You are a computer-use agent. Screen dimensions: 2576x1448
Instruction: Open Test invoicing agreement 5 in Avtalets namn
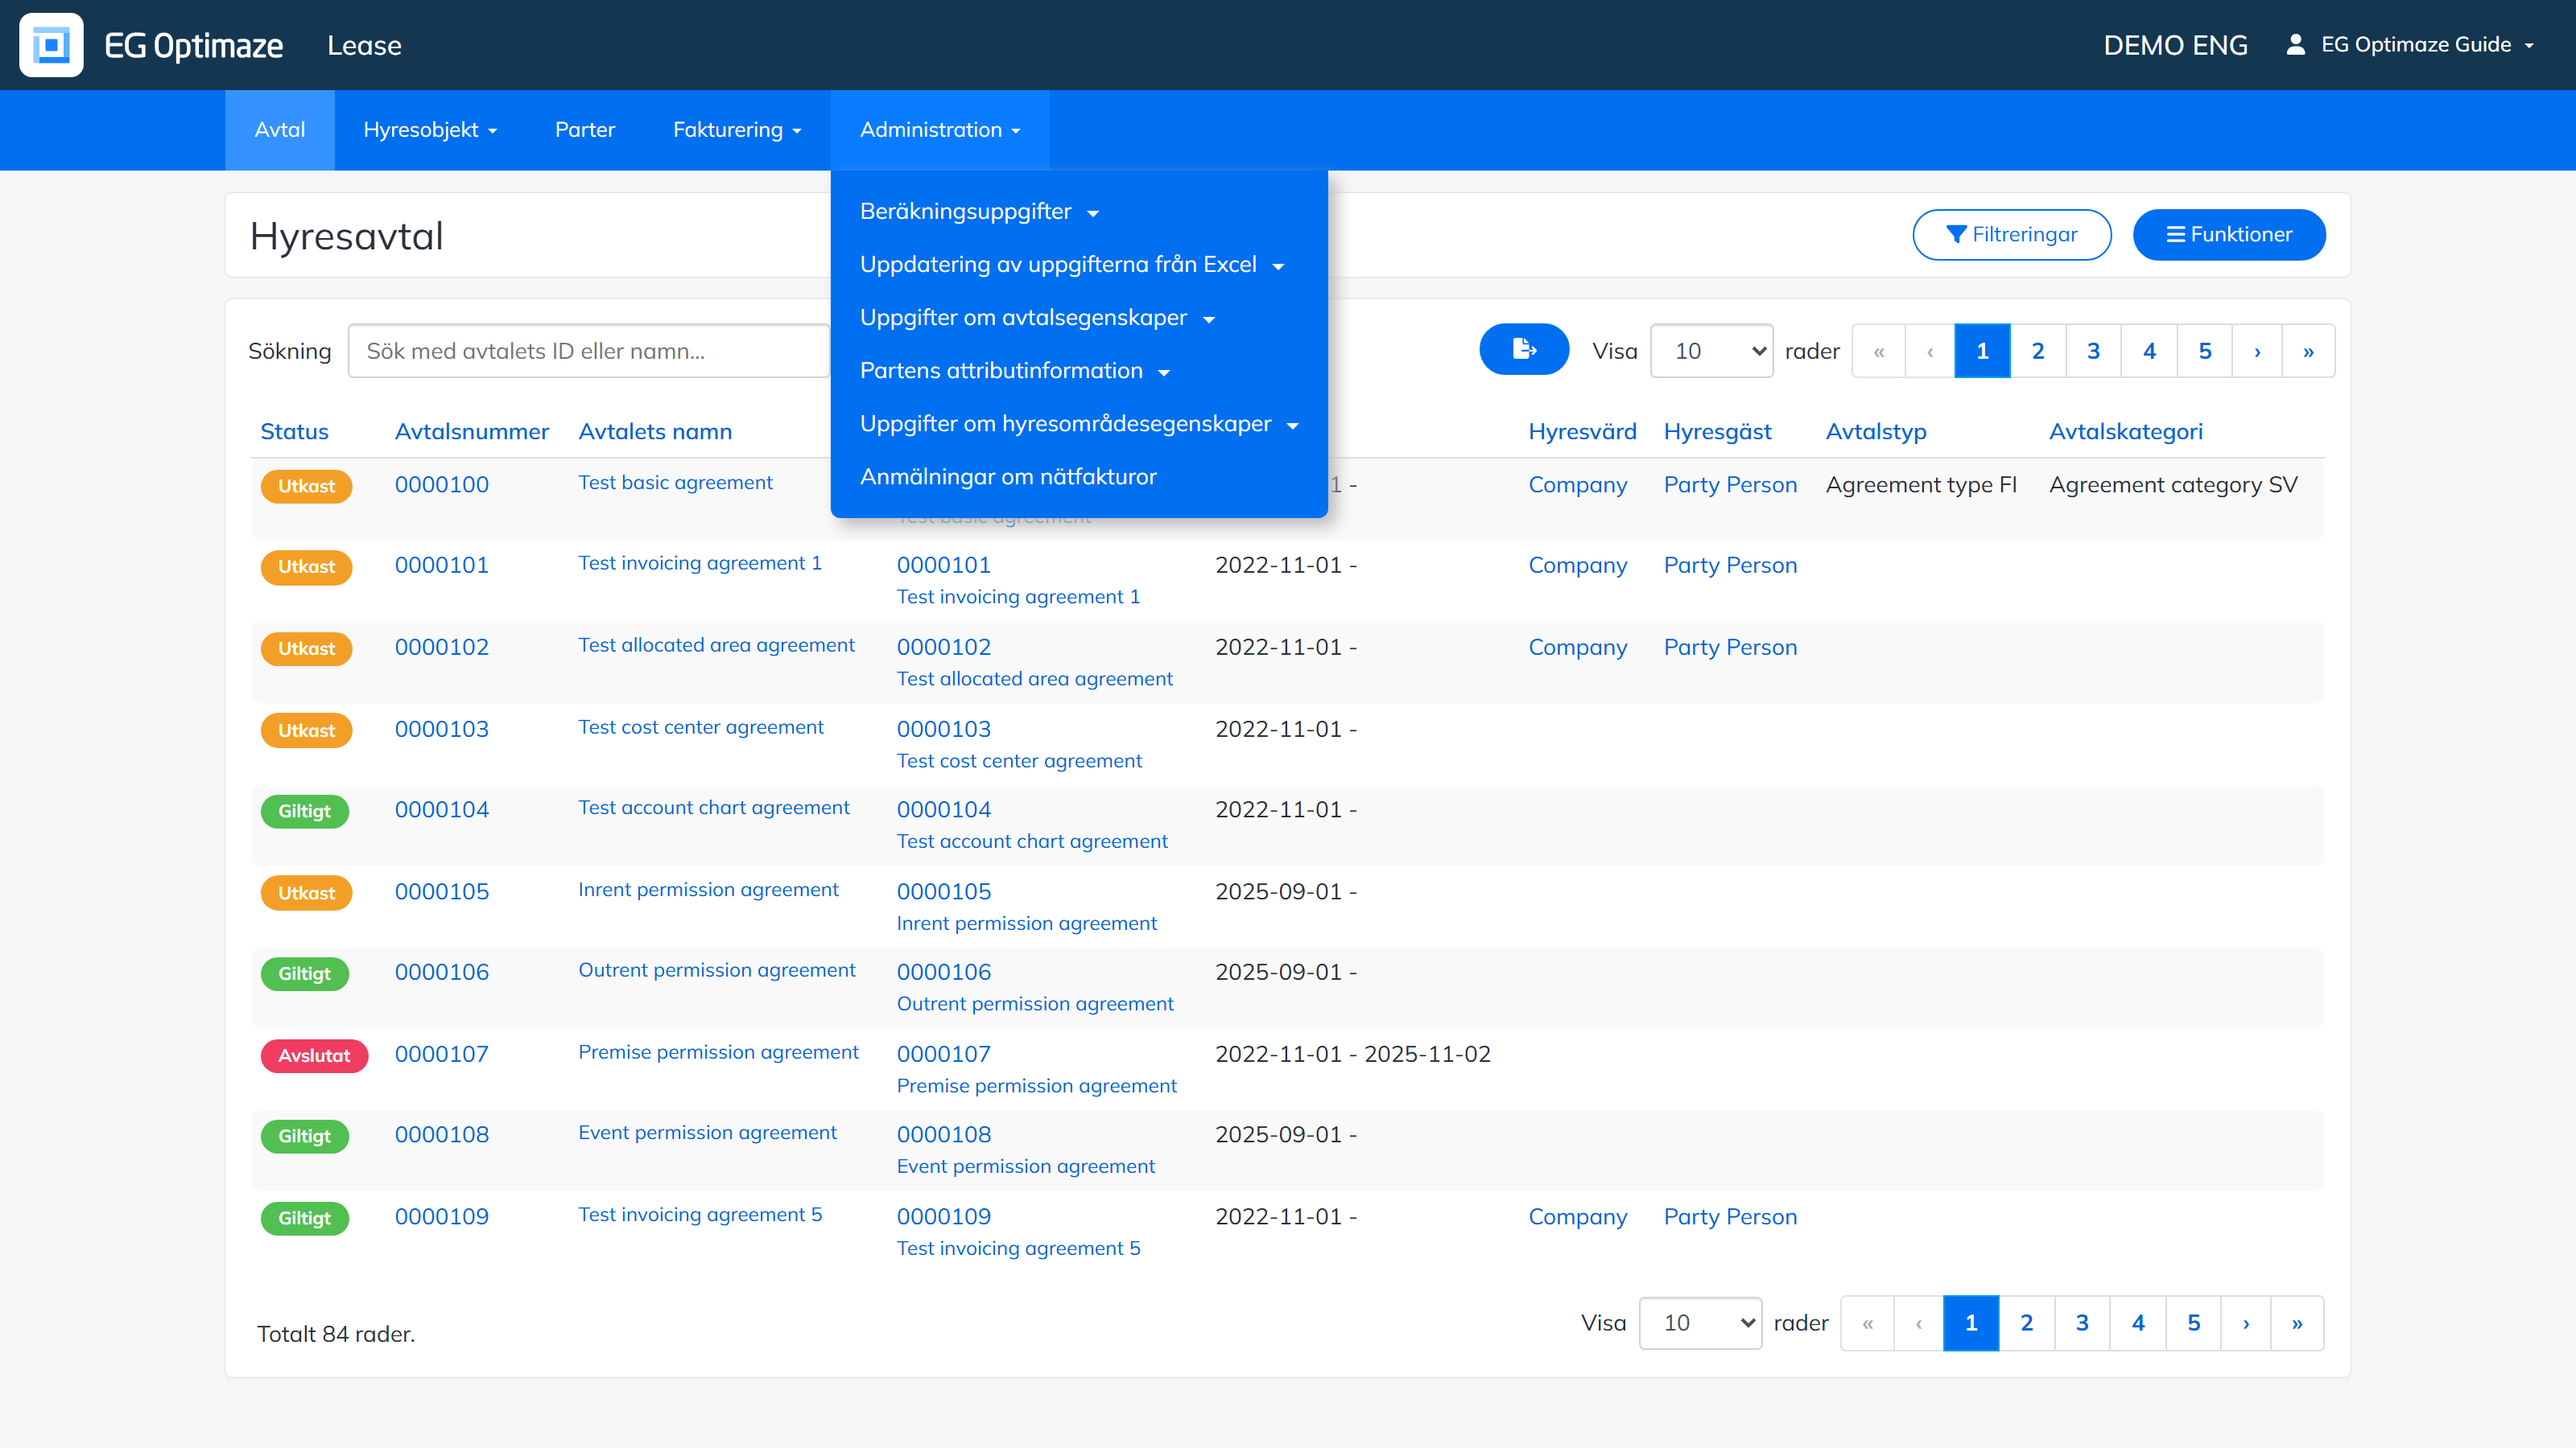[700, 1216]
